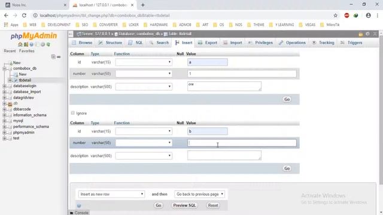The height and width of the screenshot is (215, 383).
Task: Select performance_schema database in tree
Action: click(x=31, y=127)
